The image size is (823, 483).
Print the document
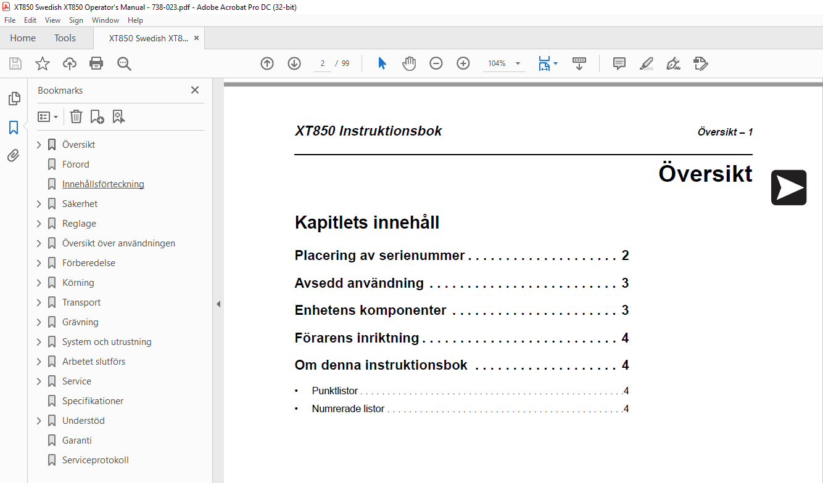pyautogui.click(x=96, y=63)
